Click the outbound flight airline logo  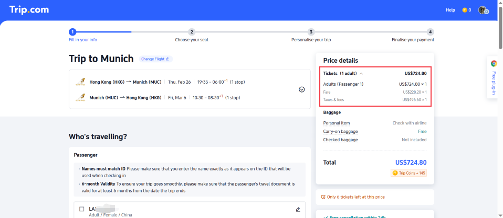tap(80, 82)
